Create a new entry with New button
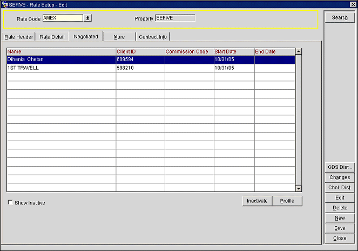This screenshot has height=251, width=358. coord(340,218)
